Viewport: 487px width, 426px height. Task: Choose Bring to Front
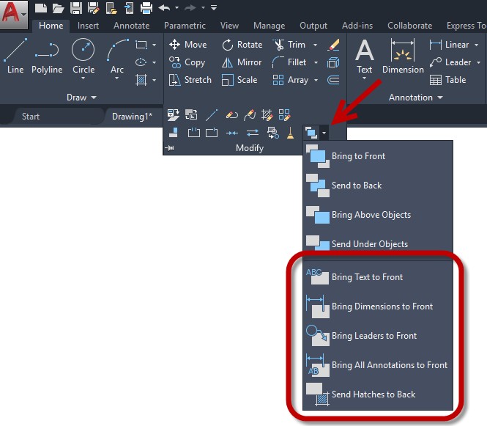(x=378, y=156)
